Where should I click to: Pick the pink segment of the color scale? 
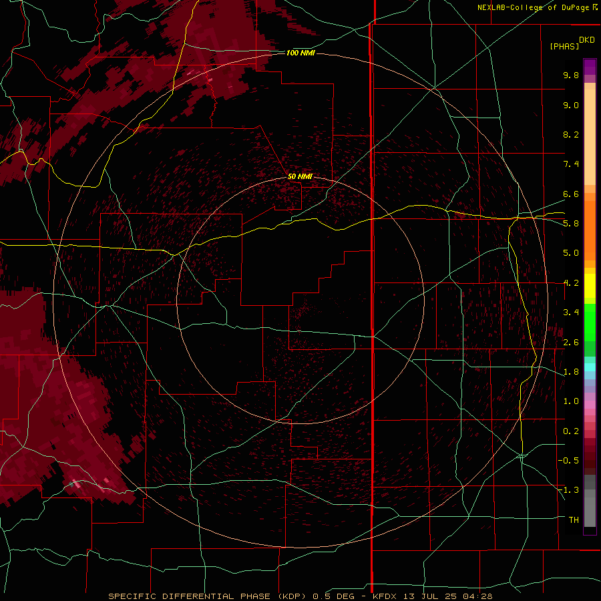coord(590,405)
